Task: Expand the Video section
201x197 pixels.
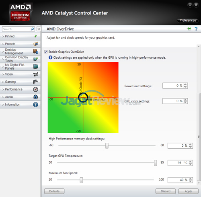Action: (x=20, y=74)
